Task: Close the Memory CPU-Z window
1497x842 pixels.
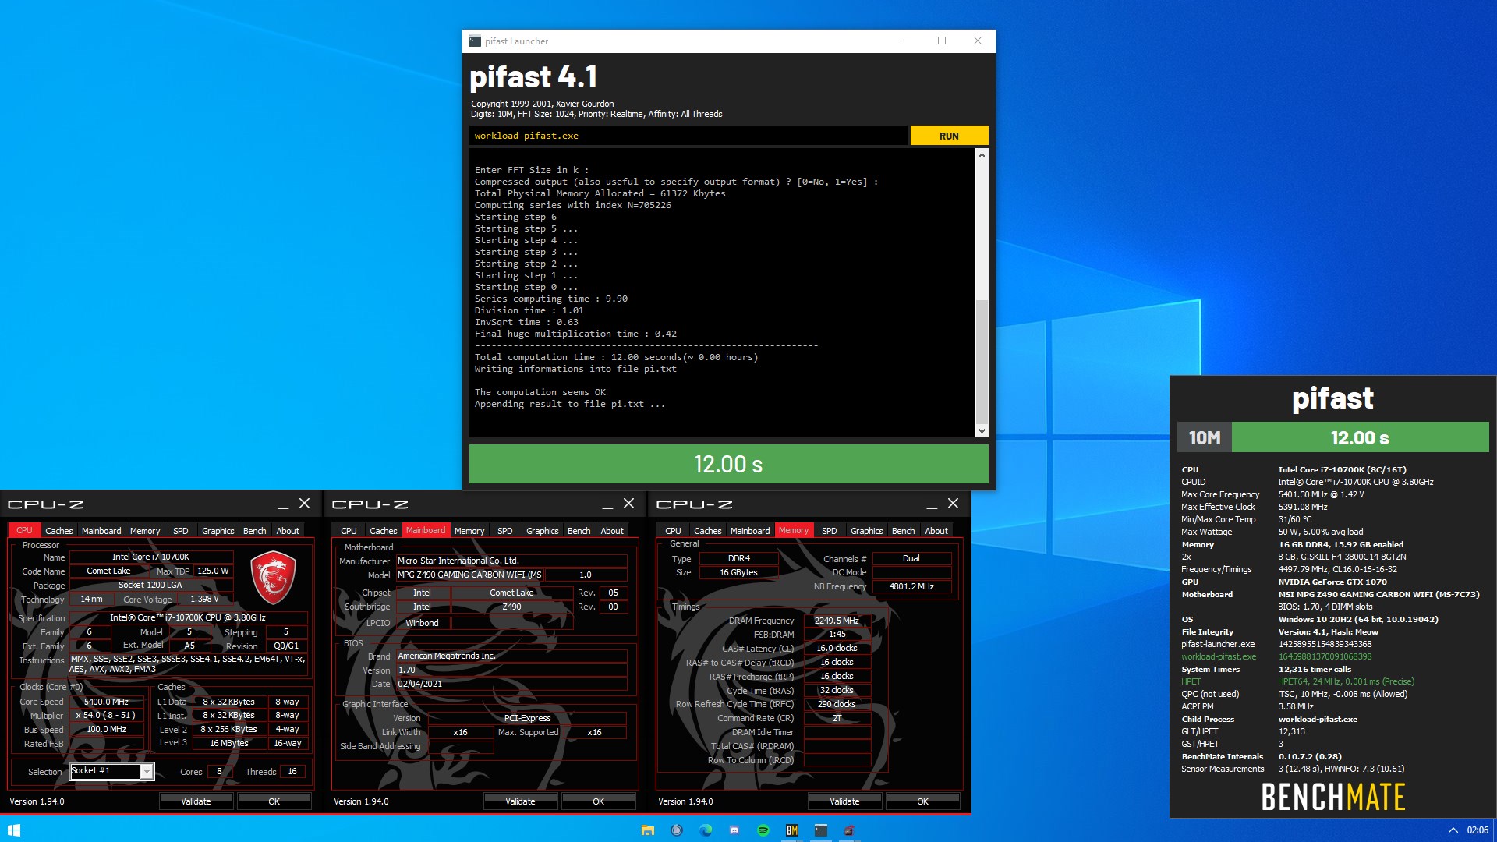Action: click(x=954, y=504)
